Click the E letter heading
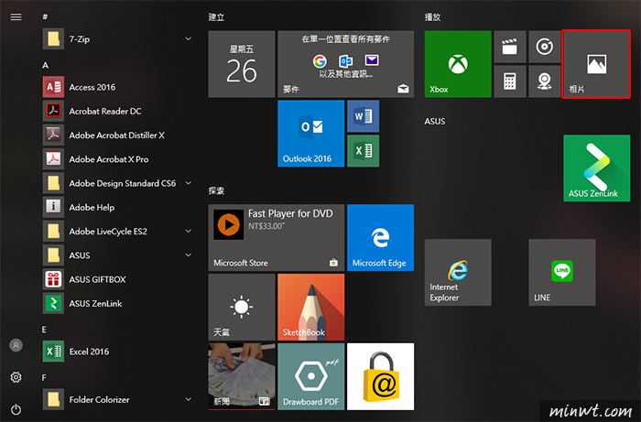Screen dimensions: 641x422 44,330
